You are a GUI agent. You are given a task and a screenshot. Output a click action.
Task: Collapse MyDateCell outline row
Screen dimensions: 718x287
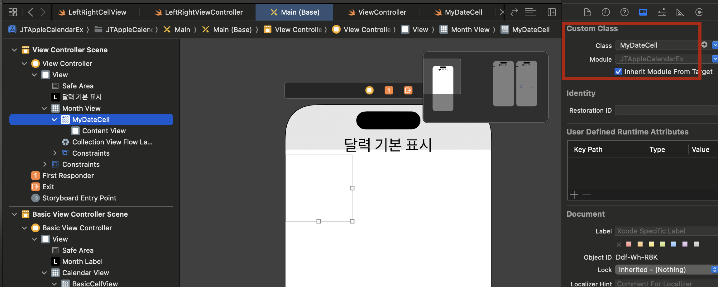click(x=54, y=120)
